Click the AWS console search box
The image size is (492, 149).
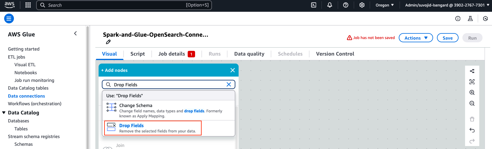(x=124, y=5)
